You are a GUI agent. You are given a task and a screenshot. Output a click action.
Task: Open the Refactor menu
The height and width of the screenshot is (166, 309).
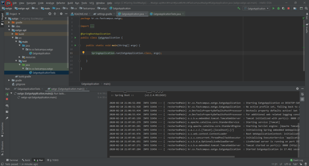60,3
